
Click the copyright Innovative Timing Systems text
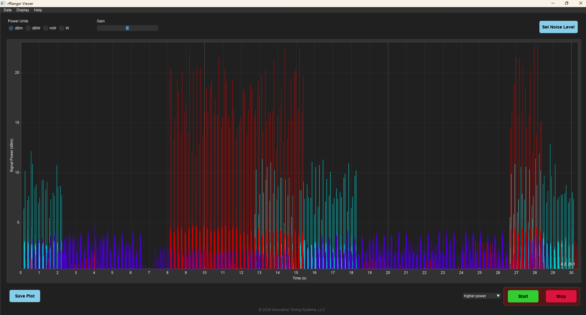[x=292, y=310]
